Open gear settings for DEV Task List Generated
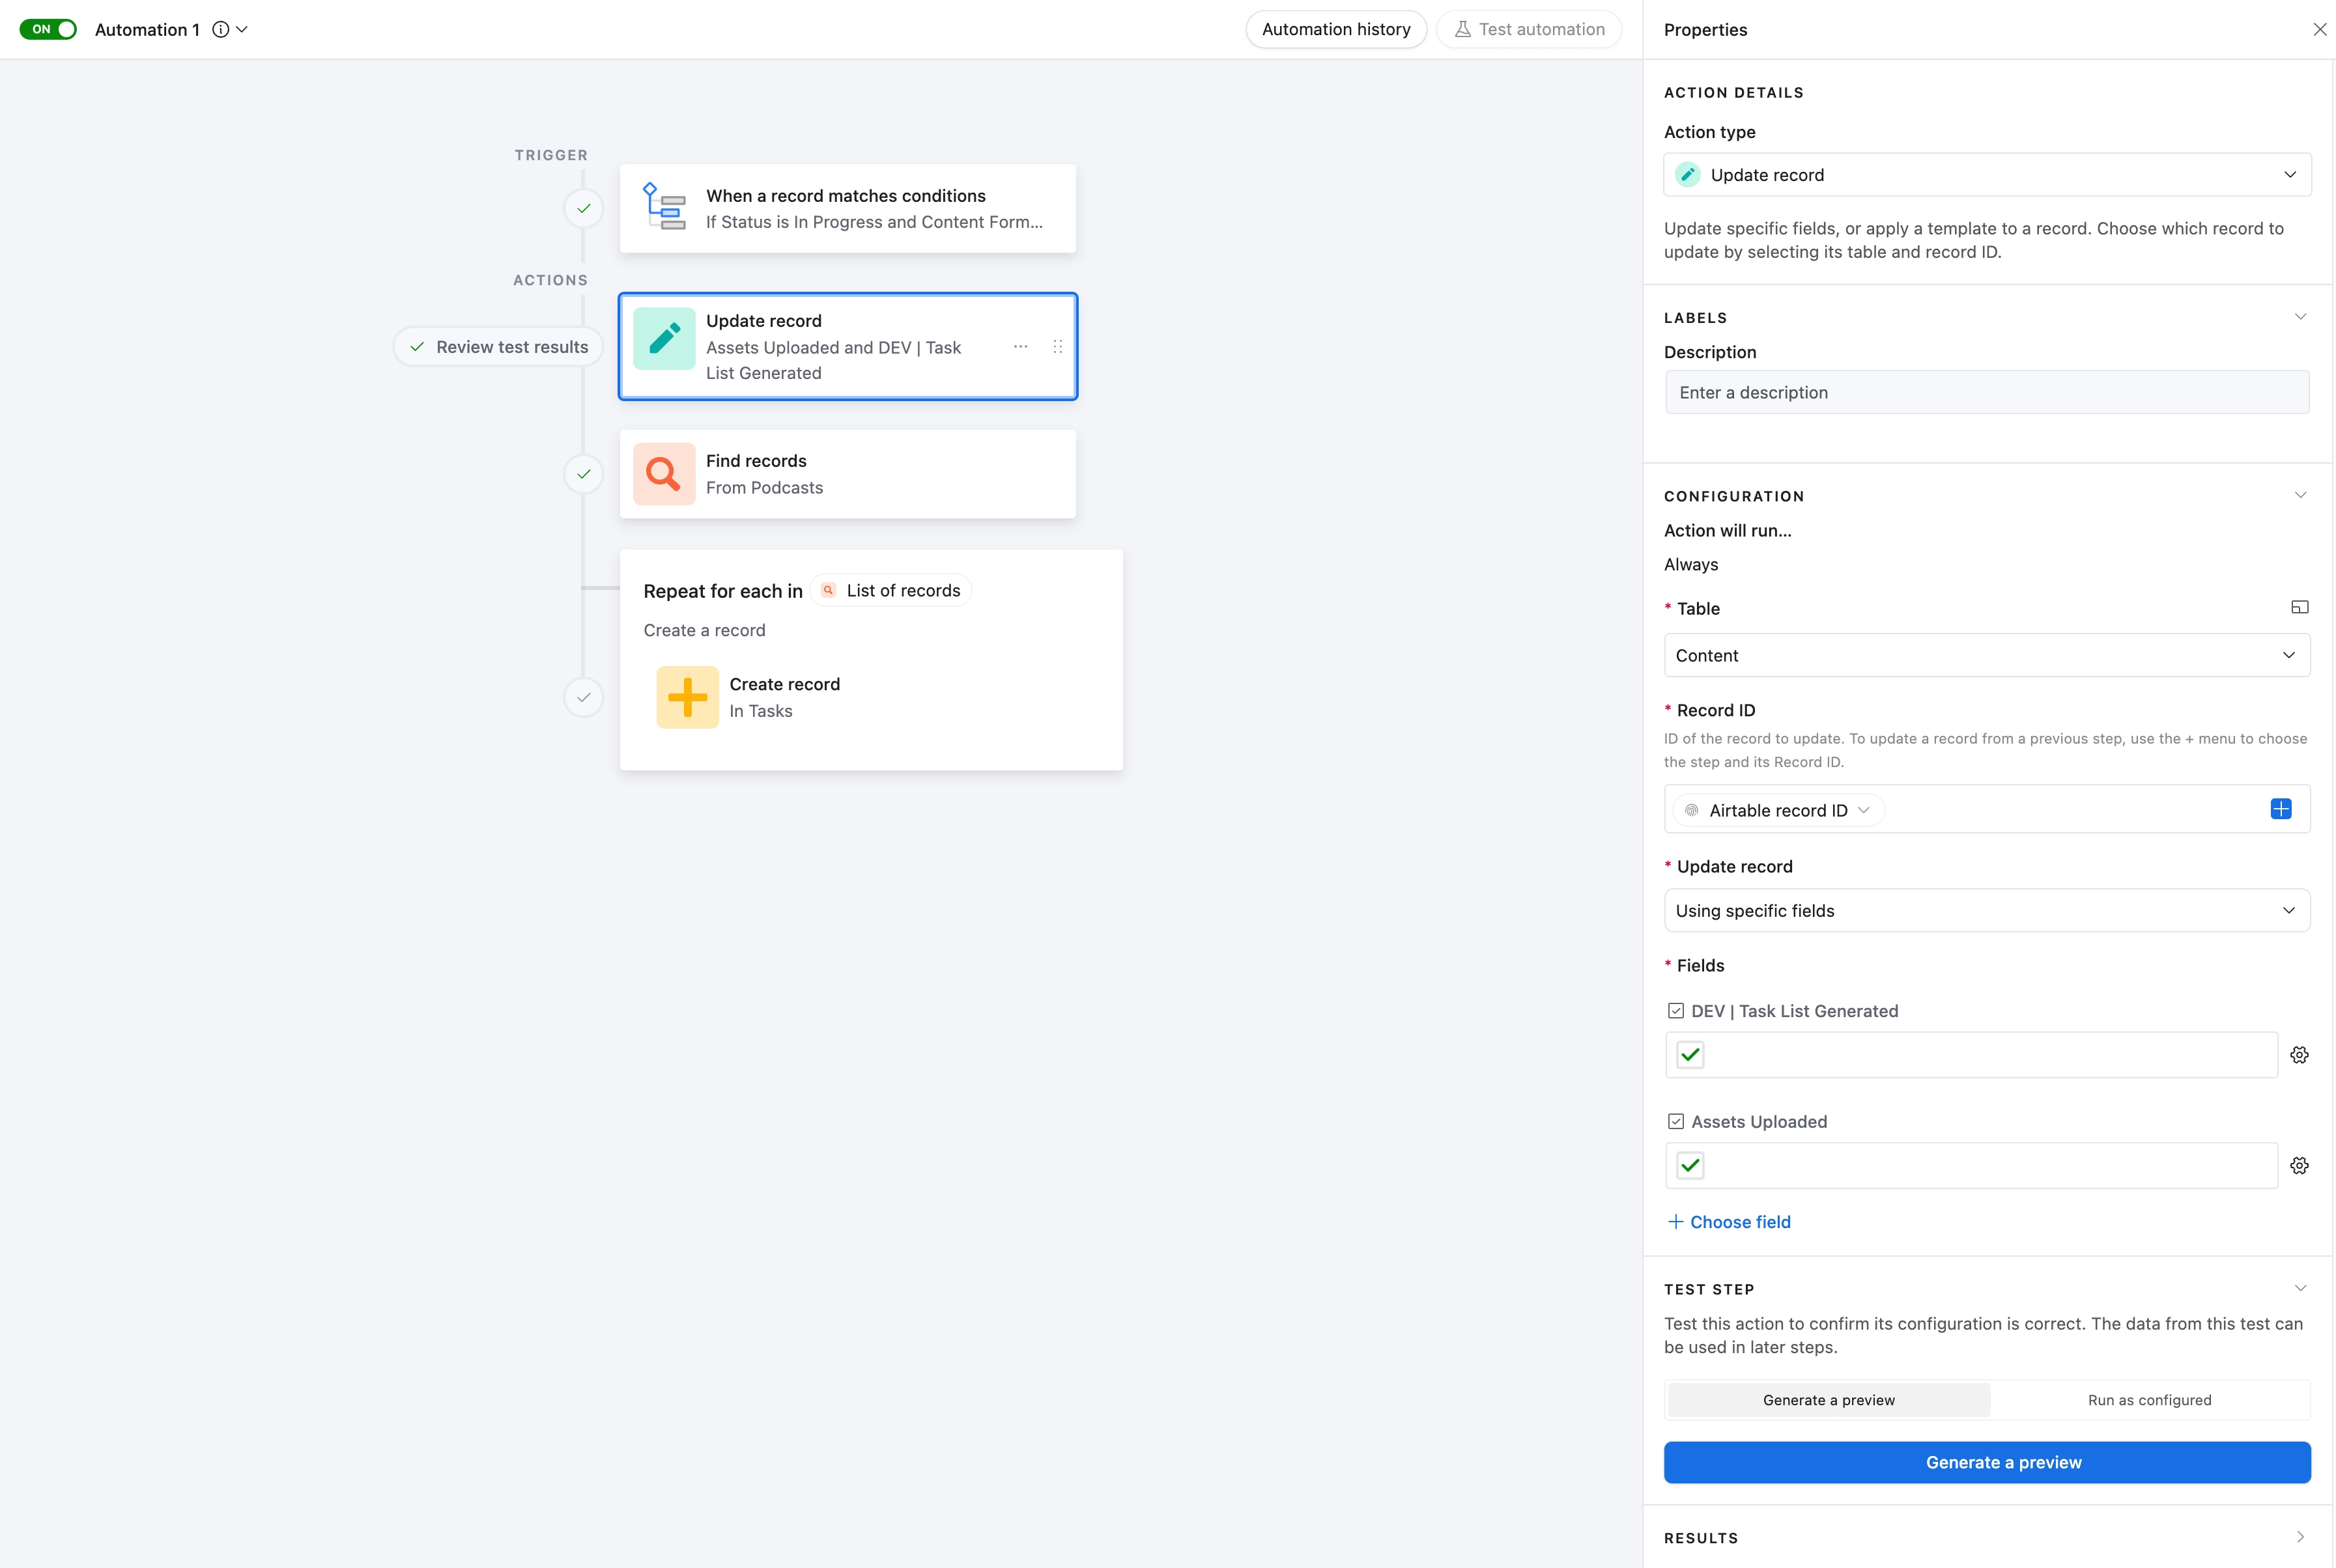 pyautogui.click(x=2299, y=1055)
